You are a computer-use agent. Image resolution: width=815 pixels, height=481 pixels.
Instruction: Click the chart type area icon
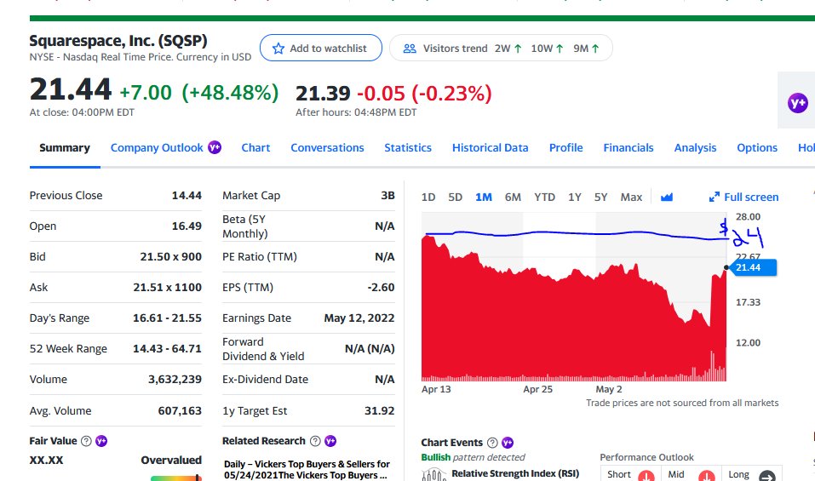coord(667,197)
